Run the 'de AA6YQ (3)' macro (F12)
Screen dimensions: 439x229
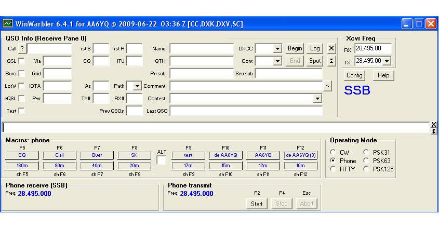click(300, 155)
